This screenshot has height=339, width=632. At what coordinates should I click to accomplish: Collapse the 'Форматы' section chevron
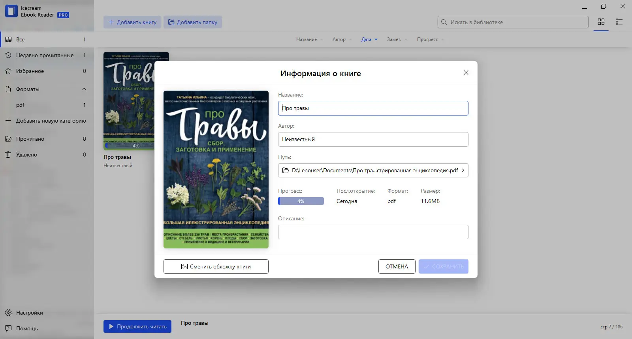coord(84,89)
